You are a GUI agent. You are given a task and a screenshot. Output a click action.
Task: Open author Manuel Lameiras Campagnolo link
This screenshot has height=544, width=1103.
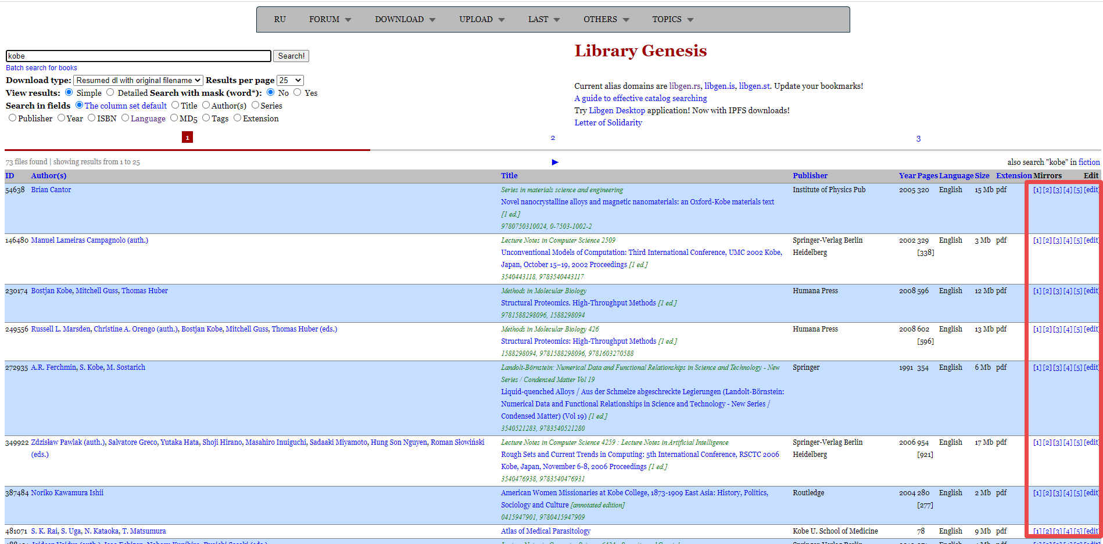coord(89,240)
